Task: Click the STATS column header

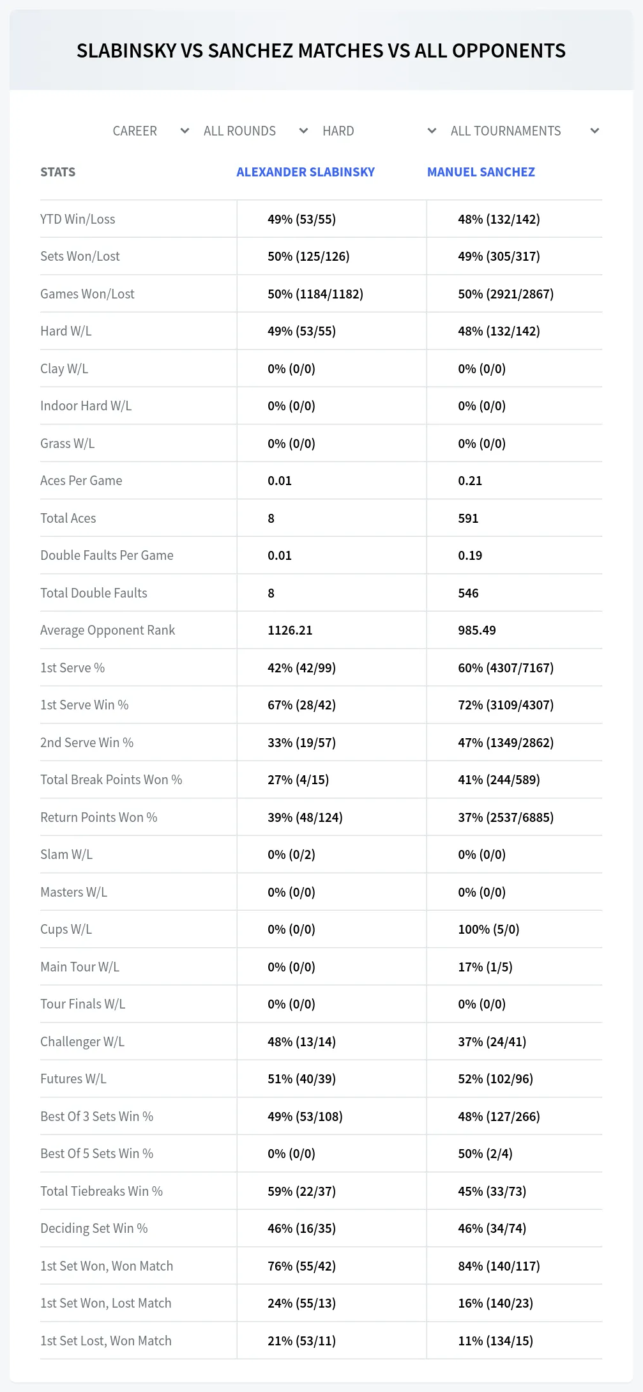Action: [x=57, y=172]
